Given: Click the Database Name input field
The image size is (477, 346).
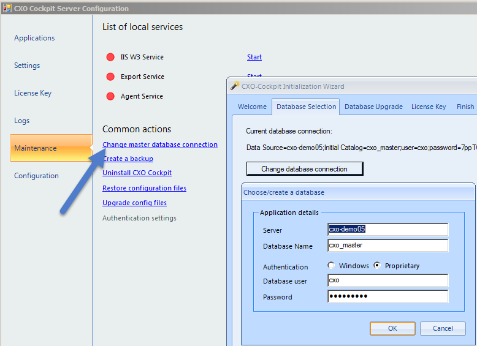Looking at the screenshot, I should pyautogui.click(x=388, y=246).
